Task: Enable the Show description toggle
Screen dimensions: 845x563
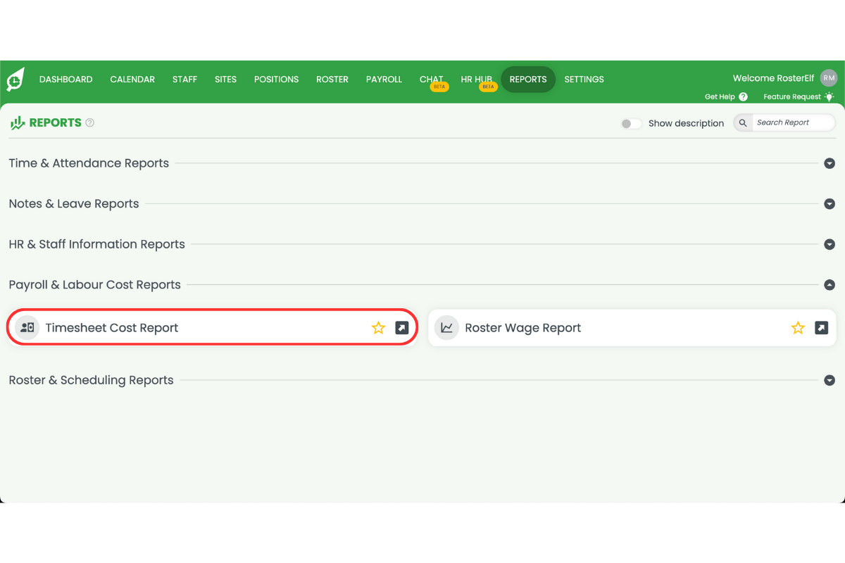Action: click(631, 122)
